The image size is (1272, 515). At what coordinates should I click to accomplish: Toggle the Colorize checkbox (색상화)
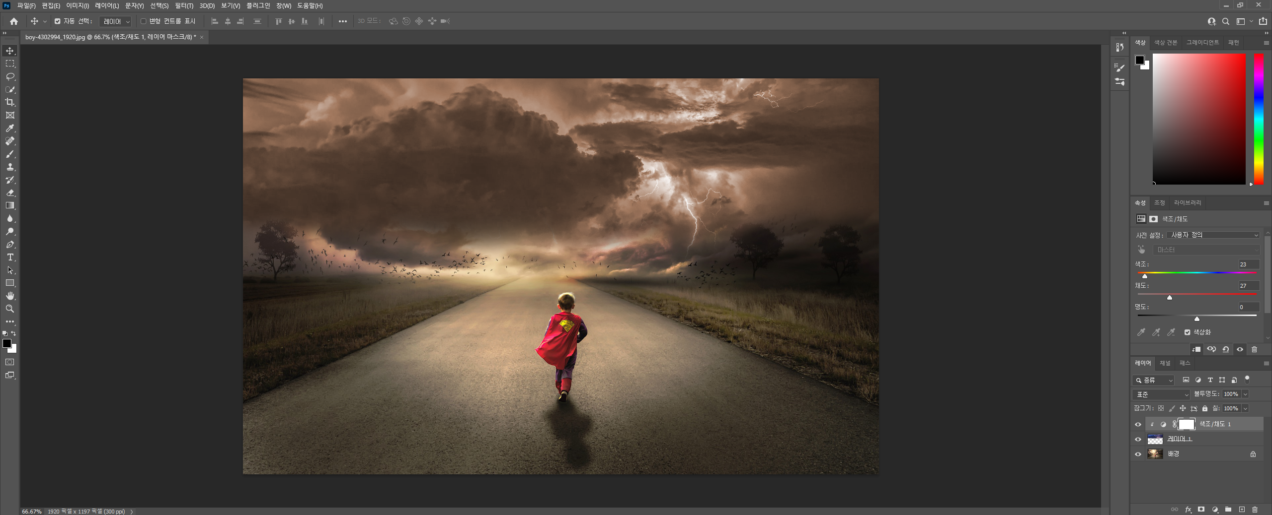coord(1187,332)
